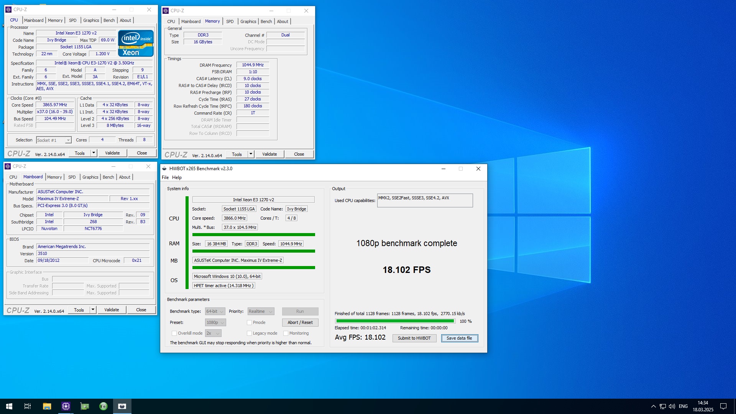Screen dimensions: 736x414
Task: Open File menu in HWBOT x265
Action: (165, 177)
